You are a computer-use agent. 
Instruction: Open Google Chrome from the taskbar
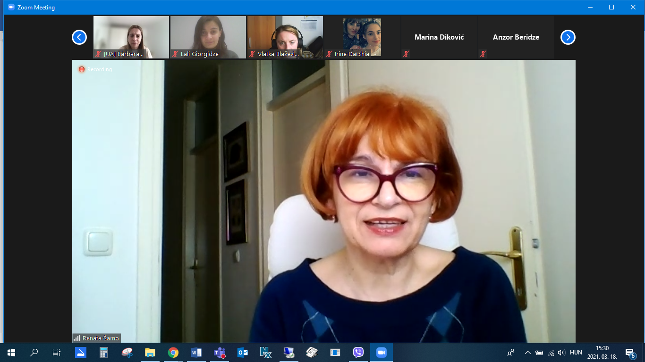[173, 353]
